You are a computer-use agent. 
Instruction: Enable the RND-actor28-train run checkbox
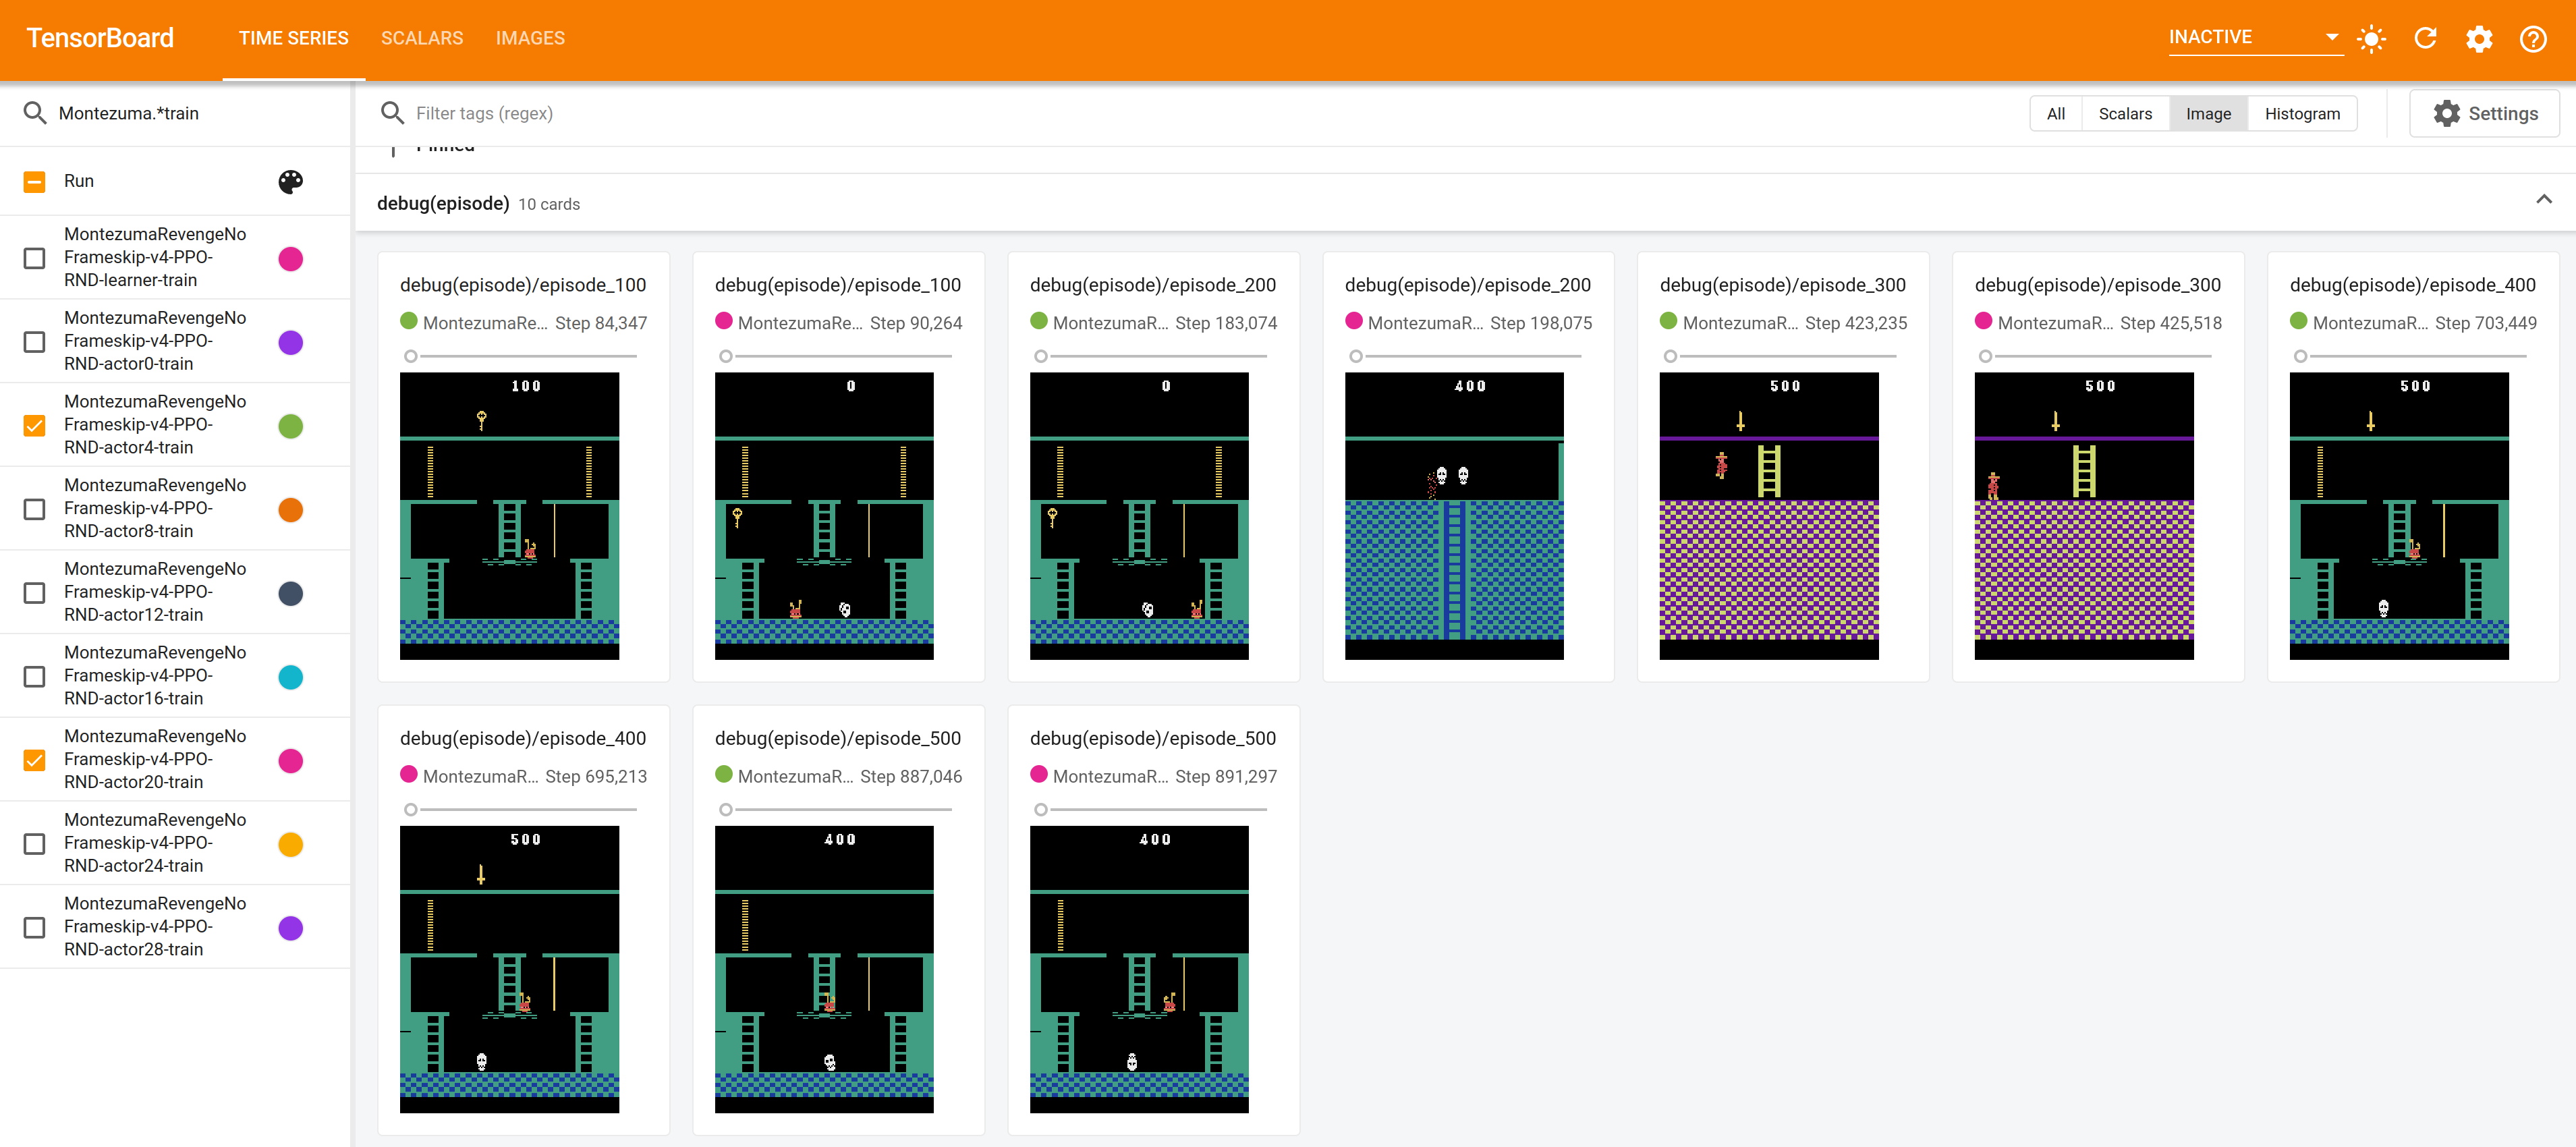[x=34, y=927]
